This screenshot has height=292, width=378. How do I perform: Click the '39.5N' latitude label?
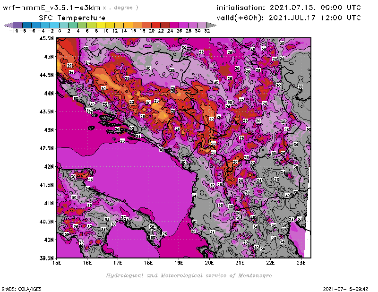(47, 258)
